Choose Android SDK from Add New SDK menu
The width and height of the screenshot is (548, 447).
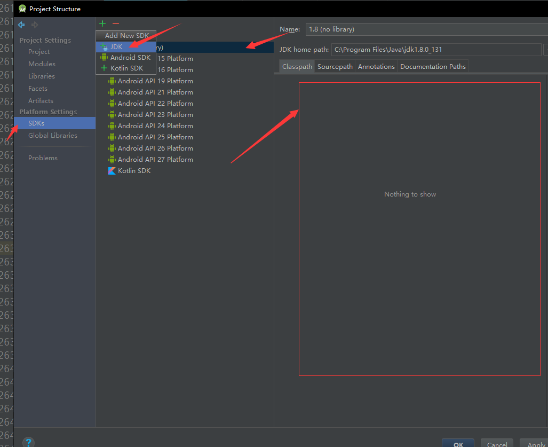[x=126, y=57]
